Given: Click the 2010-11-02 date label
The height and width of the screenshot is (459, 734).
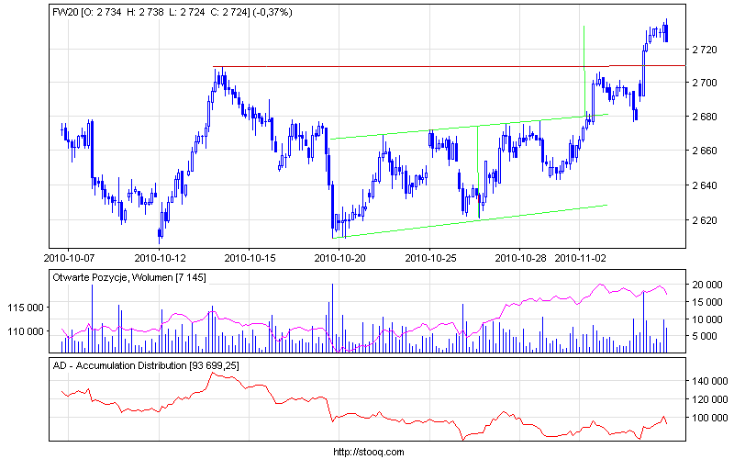Looking at the screenshot, I should coord(581,258).
